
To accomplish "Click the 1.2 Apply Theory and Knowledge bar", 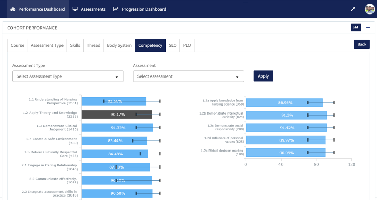I will point(117,115).
